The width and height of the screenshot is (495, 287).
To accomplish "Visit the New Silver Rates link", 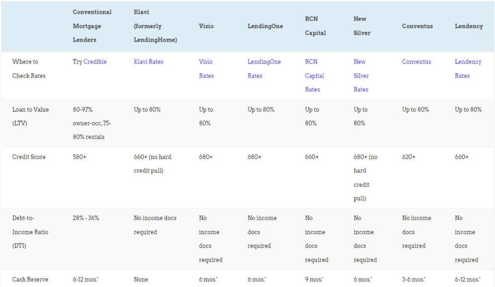I will point(361,76).
